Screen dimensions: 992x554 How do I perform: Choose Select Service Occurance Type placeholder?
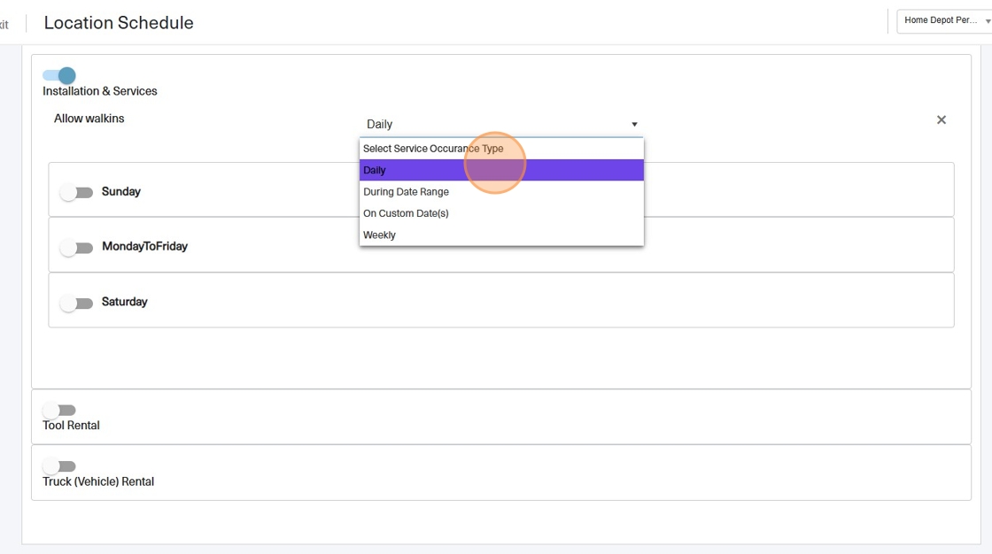click(x=432, y=149)
